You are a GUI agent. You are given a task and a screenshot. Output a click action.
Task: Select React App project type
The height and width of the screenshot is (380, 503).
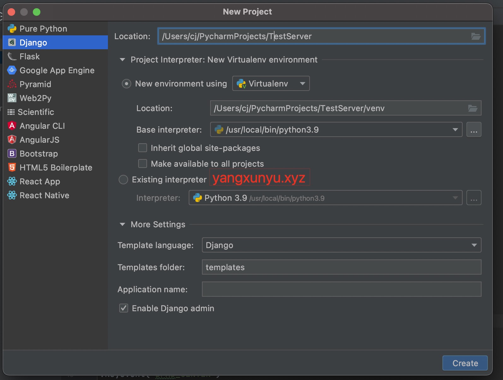(56, 181)
